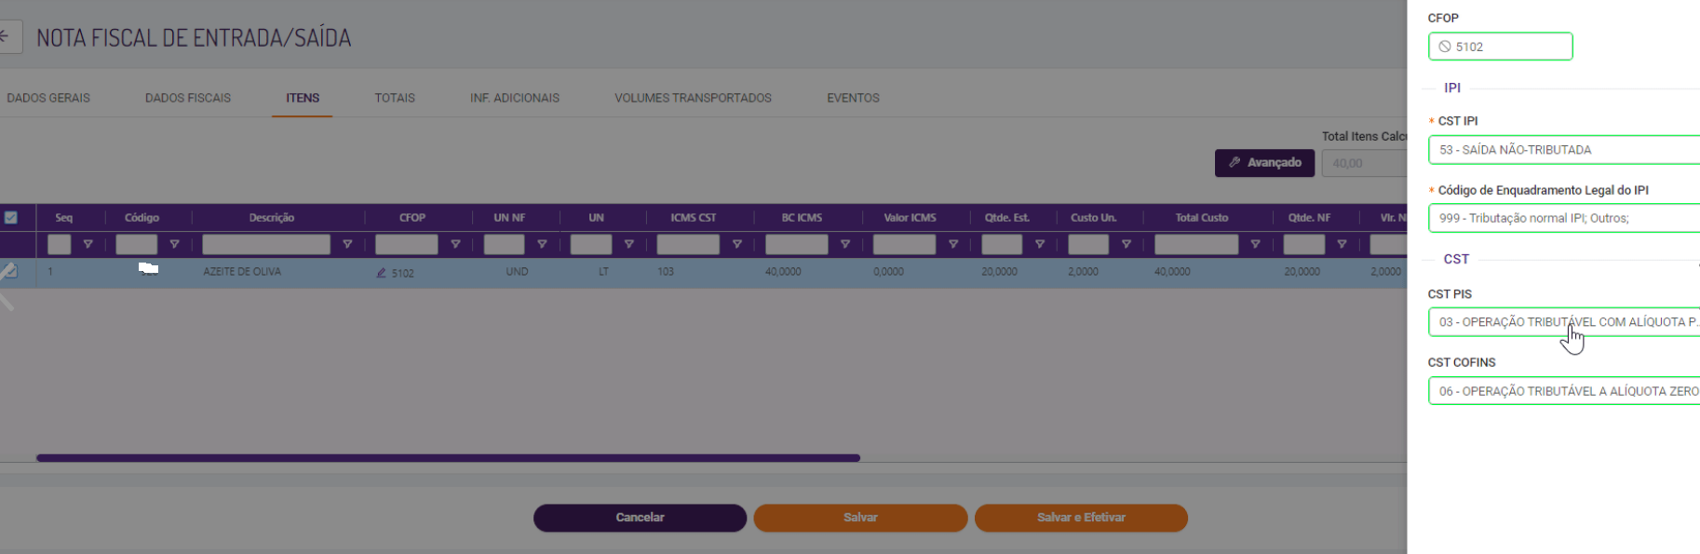Open the Descrição column filter icon
Viewport: 1700px width, 554px height.
coord(347,245)
